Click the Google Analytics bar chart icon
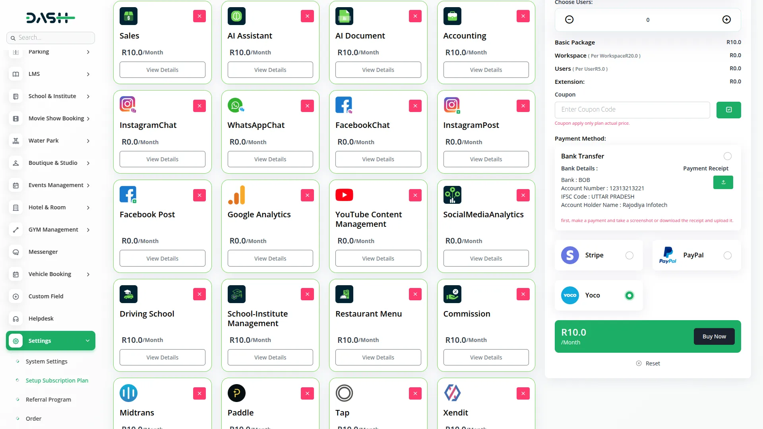The height and width of the screenshot is (429, 763). point(236,195)
